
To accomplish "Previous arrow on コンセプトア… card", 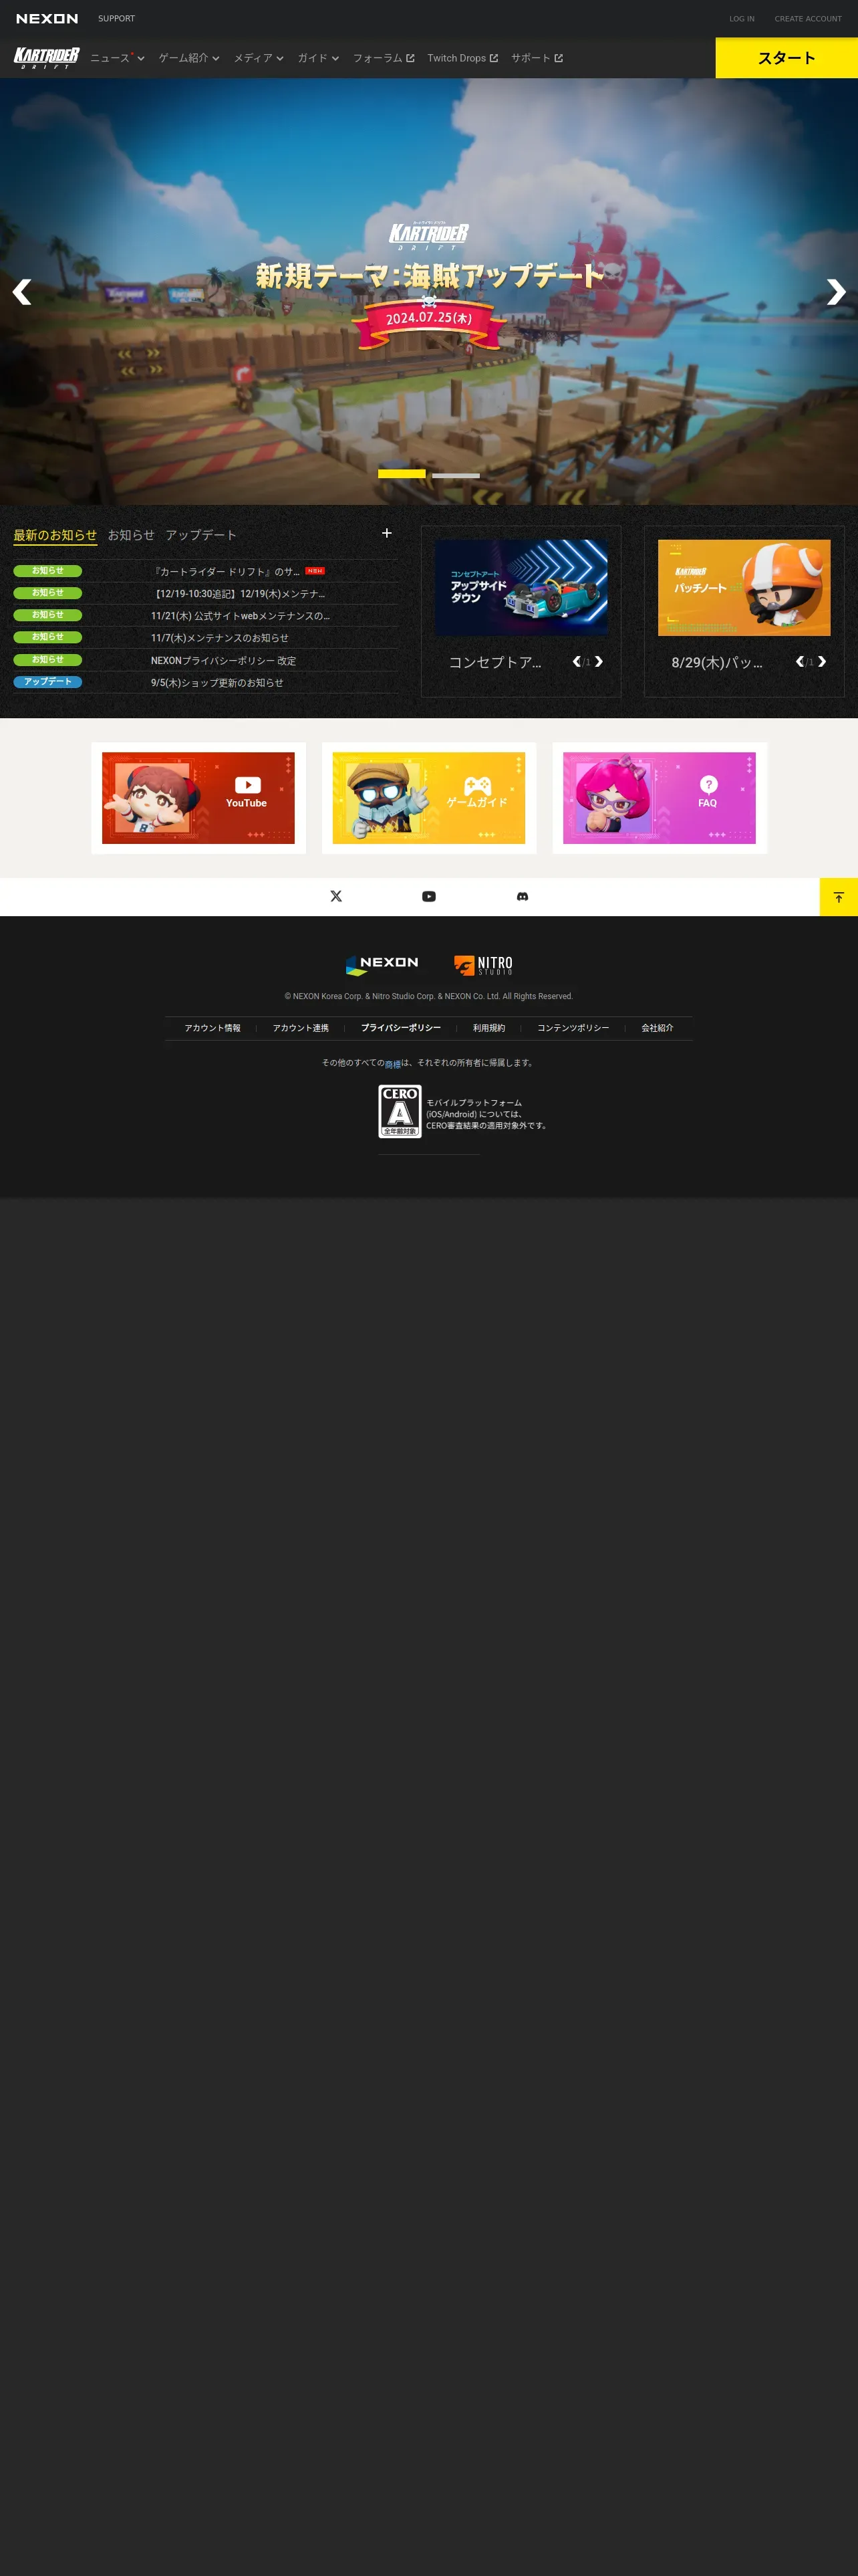I will click(x=576, y=662).
